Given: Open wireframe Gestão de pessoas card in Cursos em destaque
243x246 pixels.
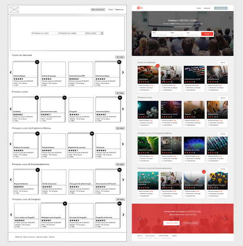Looking at the screenshot, I should (x=53, y=74).
